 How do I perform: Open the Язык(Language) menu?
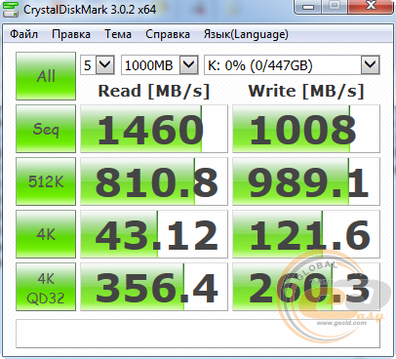(x=246, y=34)
